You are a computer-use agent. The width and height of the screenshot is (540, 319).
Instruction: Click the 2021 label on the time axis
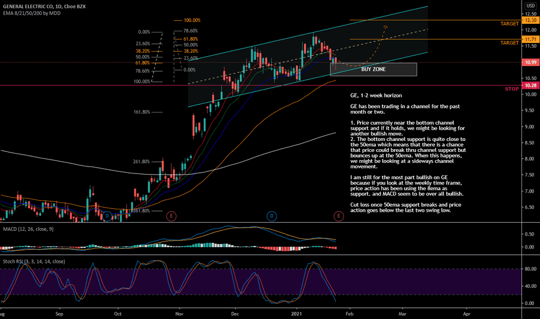point(297,314)
